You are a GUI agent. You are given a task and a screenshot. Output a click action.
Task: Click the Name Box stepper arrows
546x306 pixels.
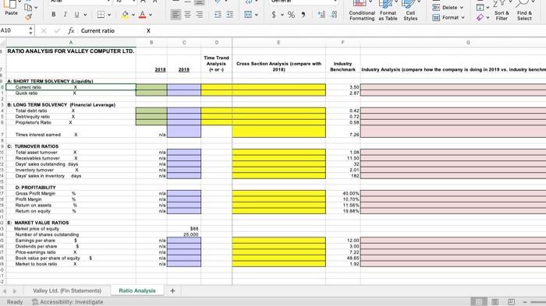tap(30, 30)
